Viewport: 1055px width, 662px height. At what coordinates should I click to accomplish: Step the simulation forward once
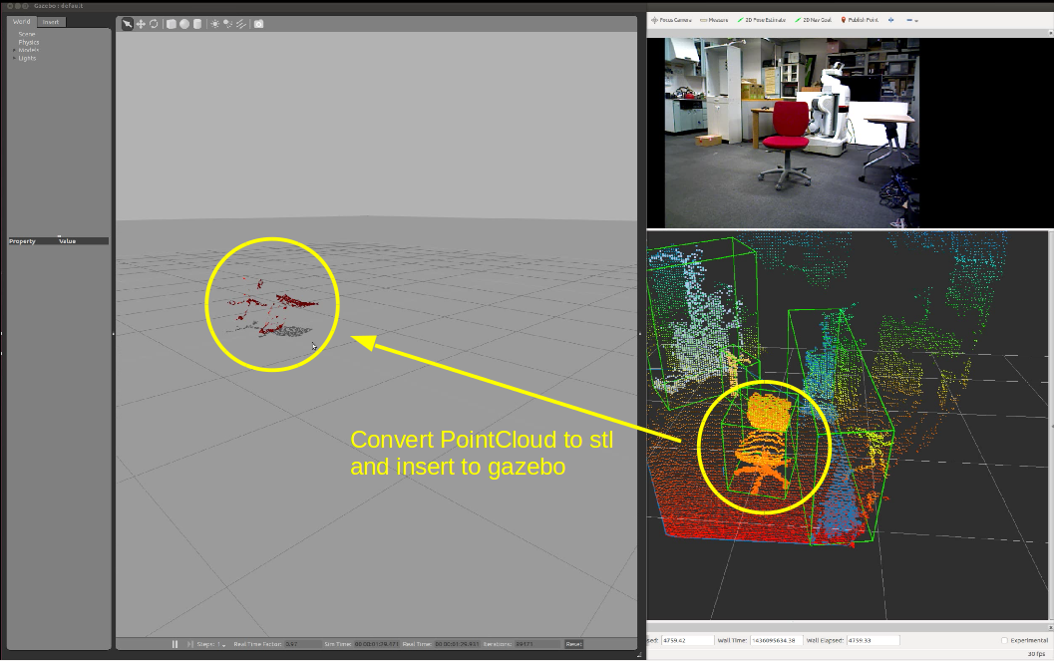189,644
